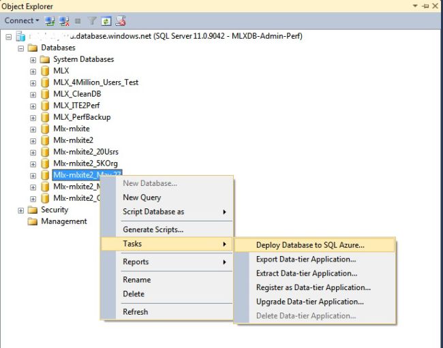Open the Reports submenu
This screenshot has height=348, width=443.
click(x=167, y=262)
